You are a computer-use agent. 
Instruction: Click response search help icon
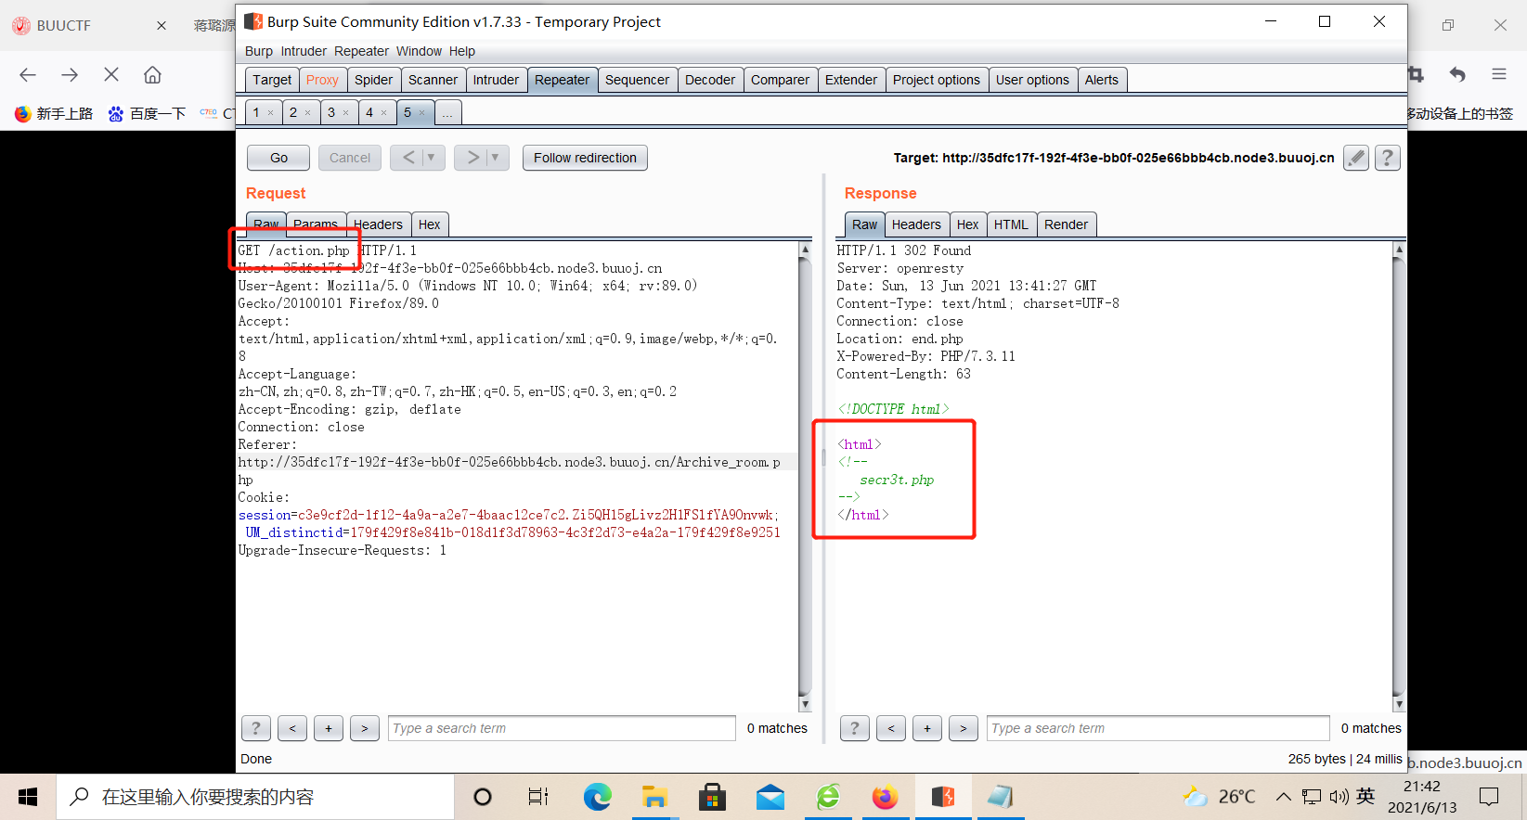855,728
